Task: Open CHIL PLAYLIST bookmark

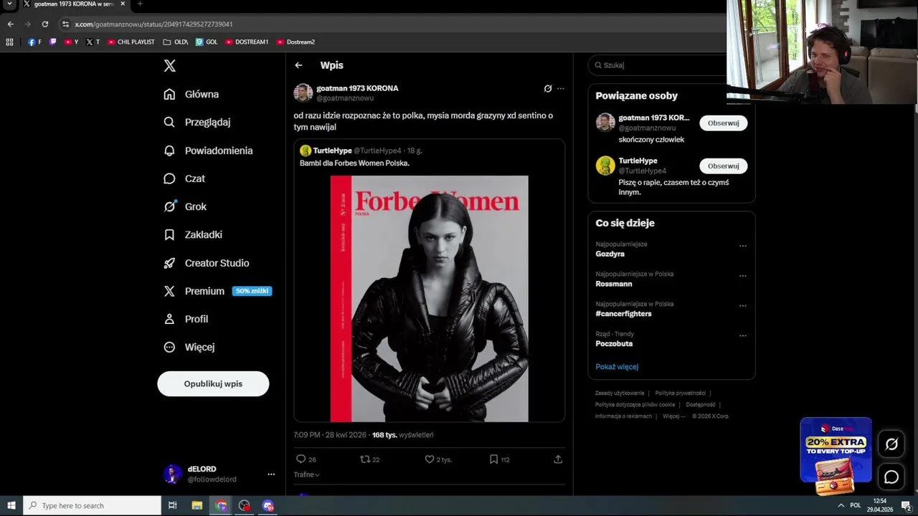Action: [x=131, y=42]
